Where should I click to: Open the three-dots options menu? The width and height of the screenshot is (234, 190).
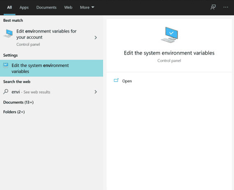click(x=226, y=7)
